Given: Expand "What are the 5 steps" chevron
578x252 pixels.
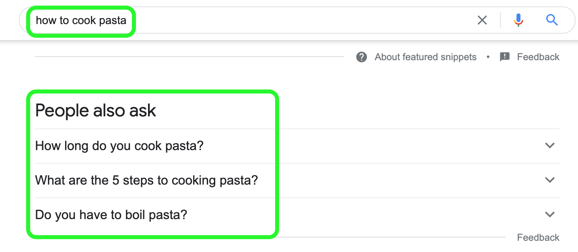Looking at the screenshot, I should (549, 180).
